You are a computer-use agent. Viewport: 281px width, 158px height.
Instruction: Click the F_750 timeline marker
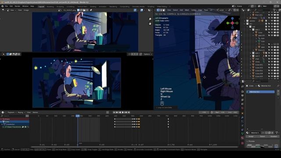[x=171, y=144]
